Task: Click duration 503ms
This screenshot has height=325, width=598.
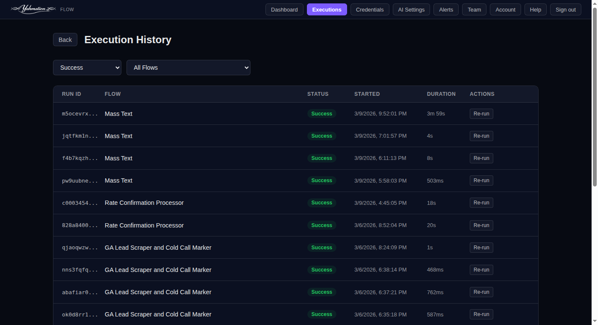Action: (435, 181)
